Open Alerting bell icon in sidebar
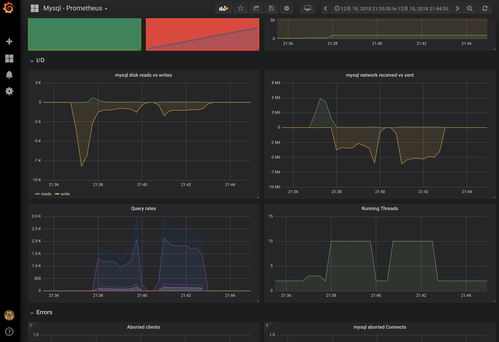The width and height of the screenshot is (499, 342). click(x=9, y=75)
